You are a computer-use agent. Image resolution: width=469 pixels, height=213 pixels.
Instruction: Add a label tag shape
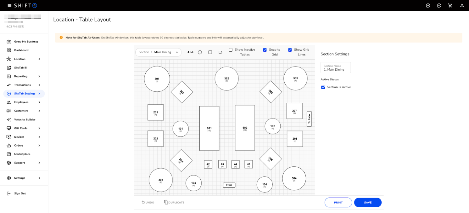[220, 52]
